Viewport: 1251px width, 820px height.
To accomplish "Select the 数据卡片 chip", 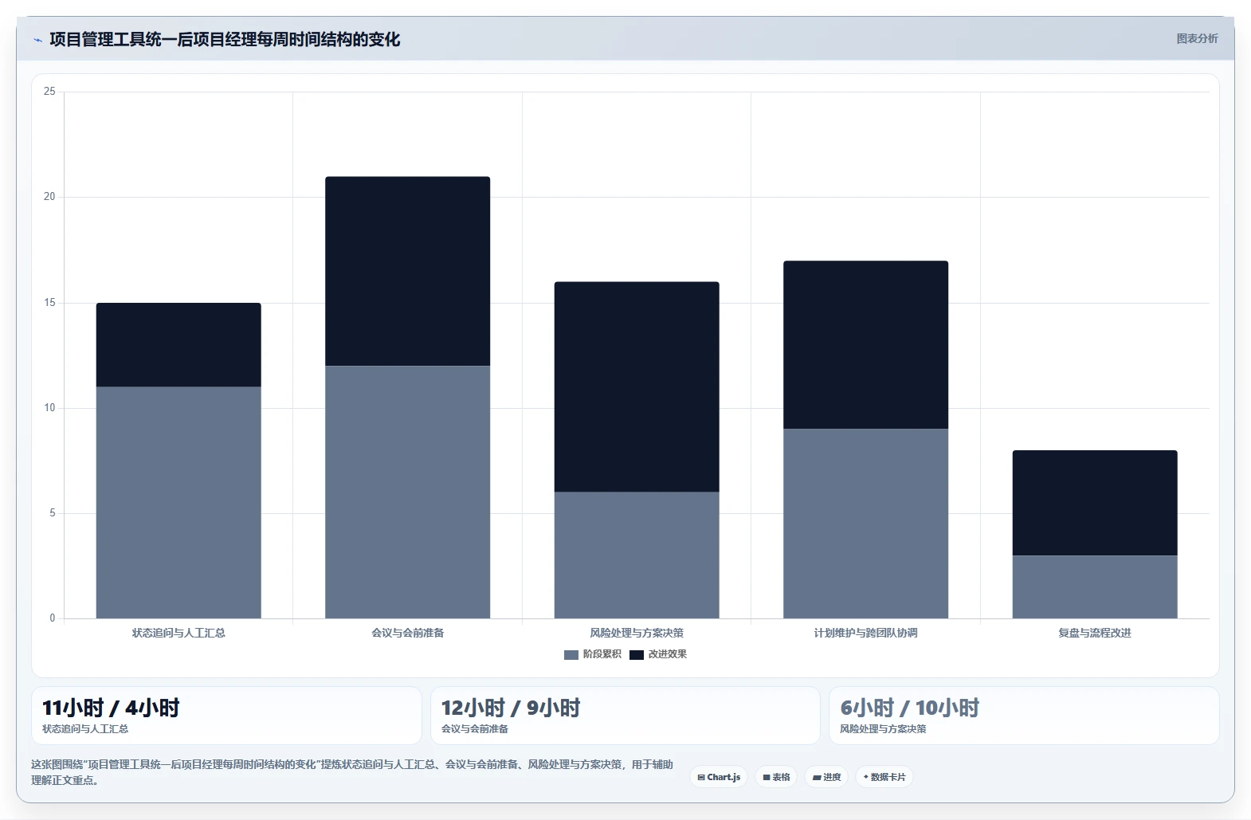I will point(884,777).
